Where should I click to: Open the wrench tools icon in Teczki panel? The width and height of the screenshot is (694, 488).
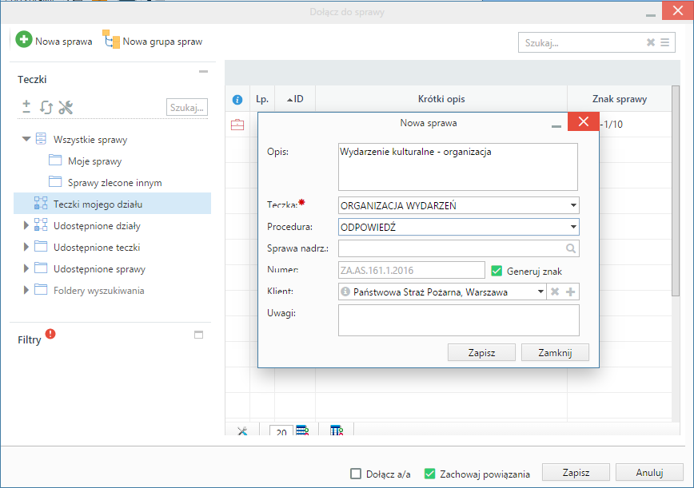[x=66, y=107]
